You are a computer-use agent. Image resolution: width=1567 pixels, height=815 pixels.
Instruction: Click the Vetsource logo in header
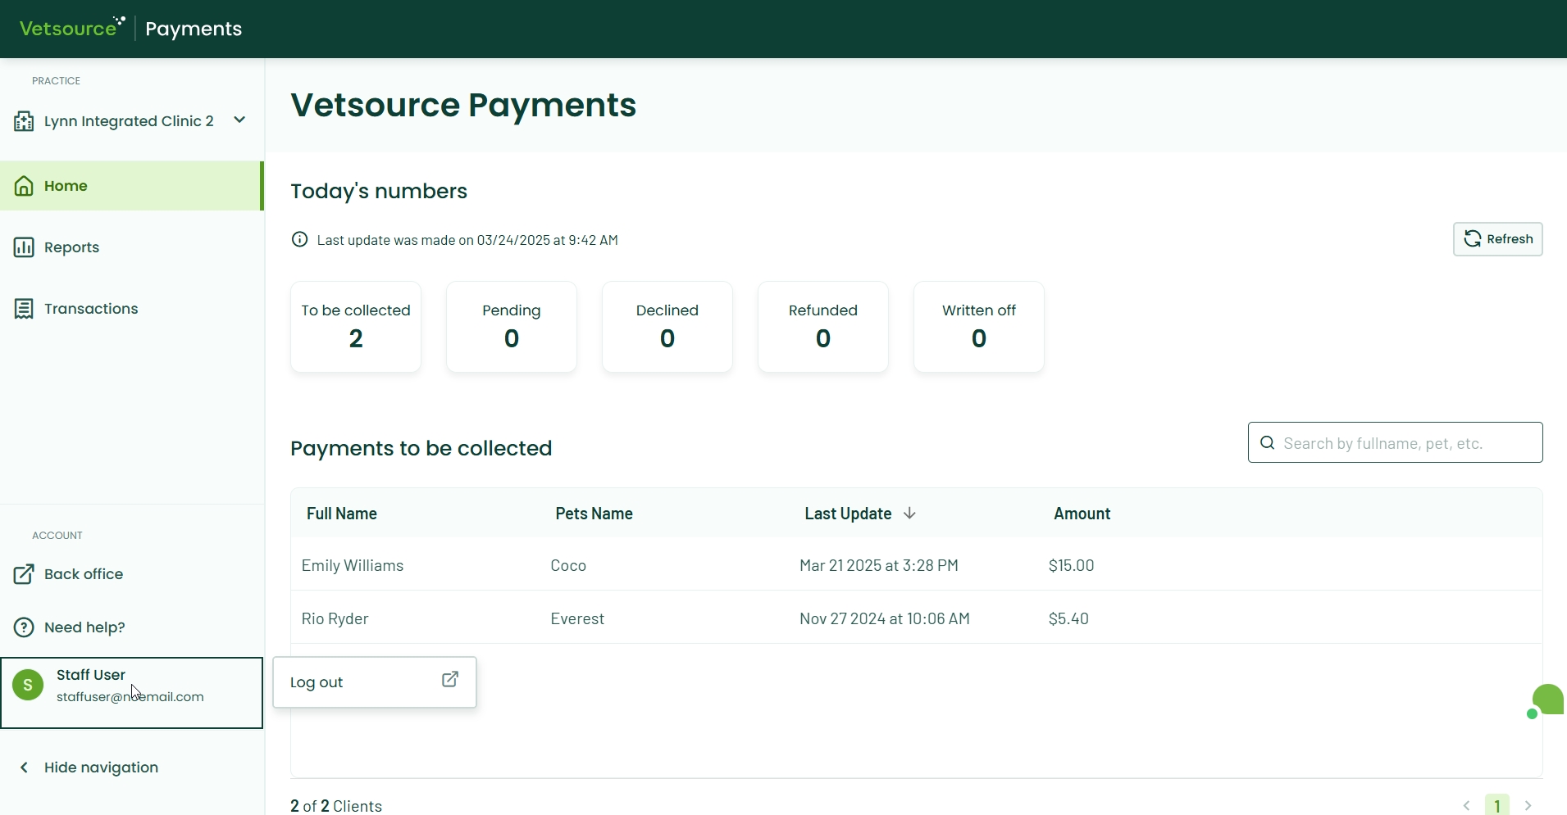click(x=72, y=28)
